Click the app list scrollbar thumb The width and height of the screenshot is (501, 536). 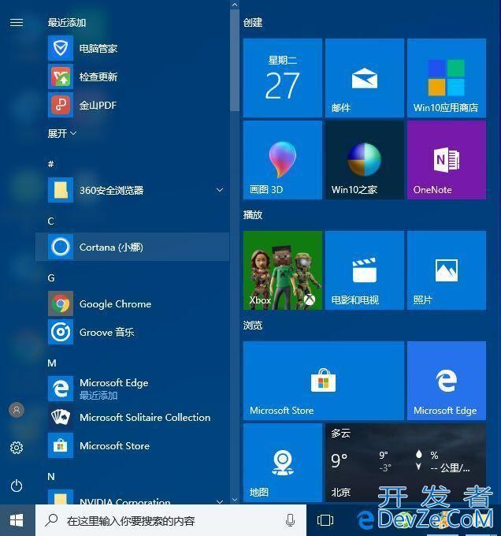(x=234, y=60)
